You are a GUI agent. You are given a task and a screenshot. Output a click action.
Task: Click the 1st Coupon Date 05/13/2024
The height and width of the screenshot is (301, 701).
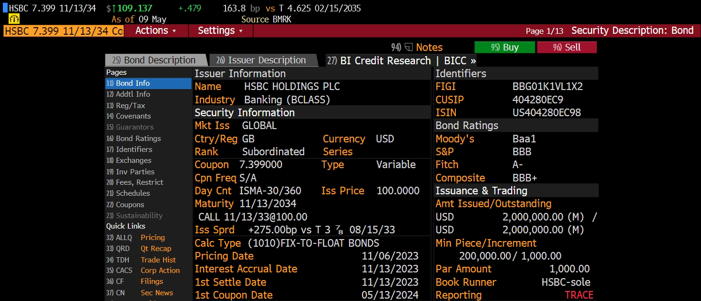click(x=390, y=295)
